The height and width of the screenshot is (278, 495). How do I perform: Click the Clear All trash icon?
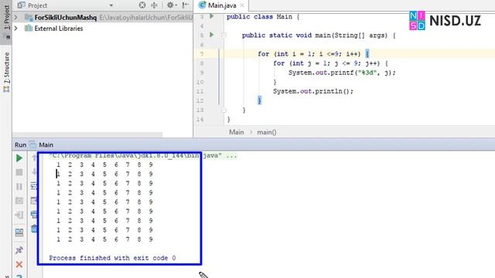click(34, 229)
